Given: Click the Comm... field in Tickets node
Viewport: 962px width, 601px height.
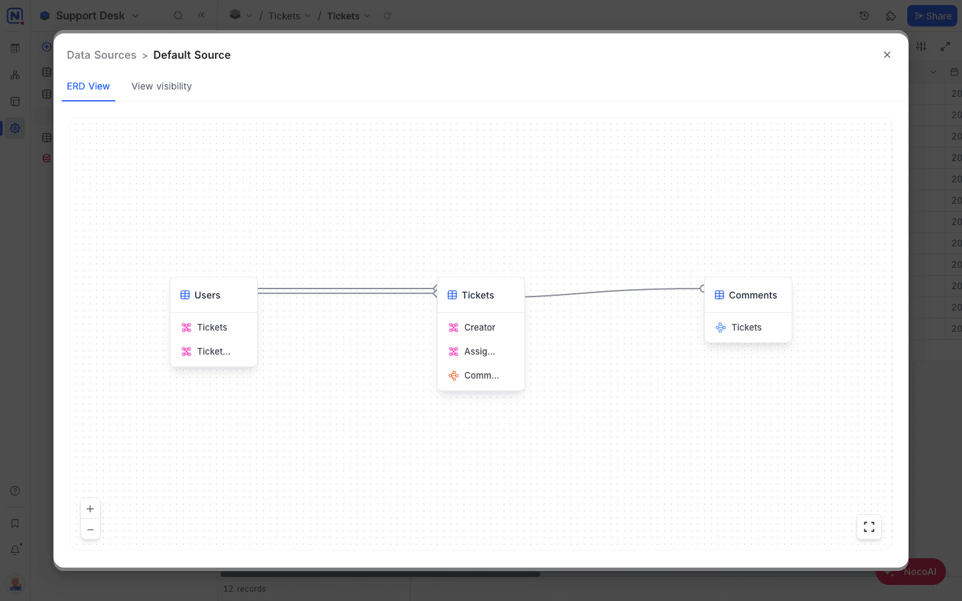Looking at the screenshot, I should point(481,375).
